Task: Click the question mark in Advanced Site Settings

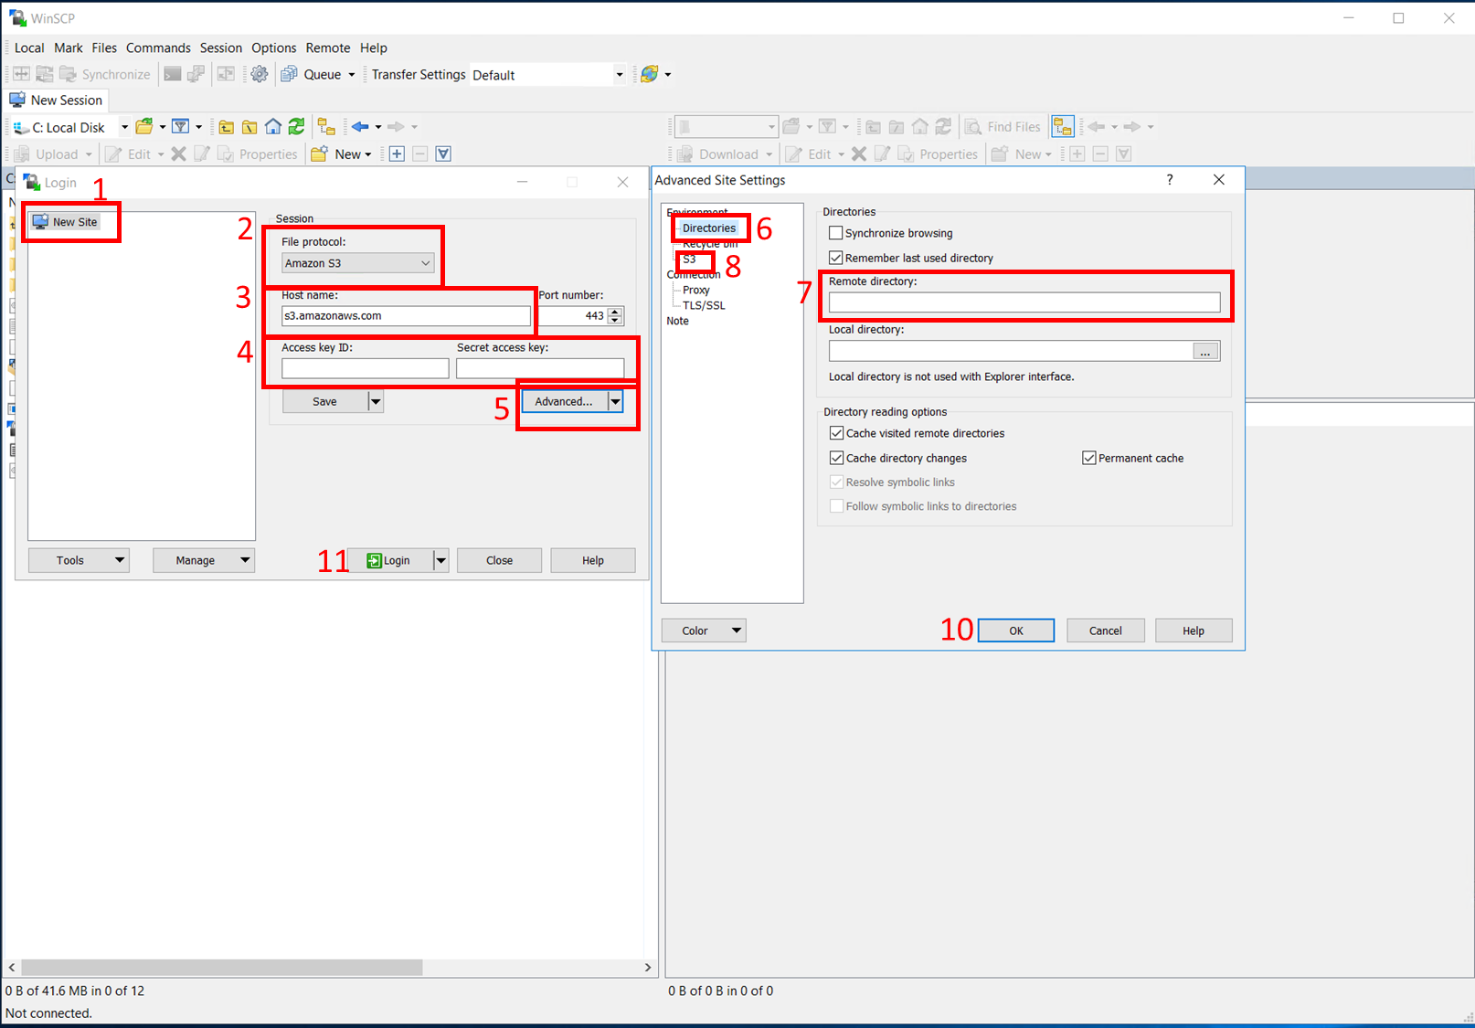Action: (1170, 180)
